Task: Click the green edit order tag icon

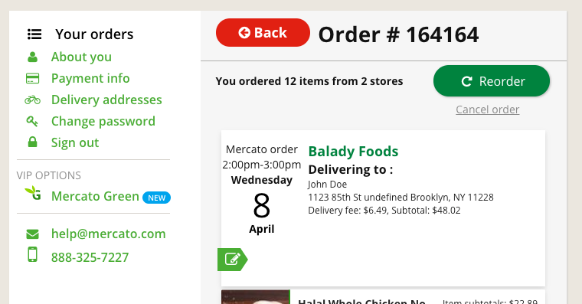Action: click(232, 259)
